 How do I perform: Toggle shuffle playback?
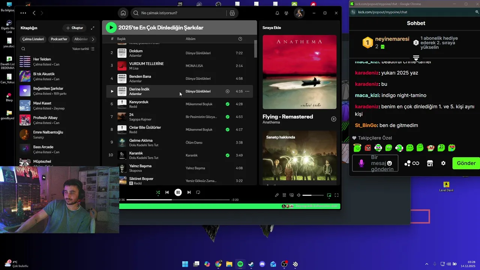(x=158, y=192)
